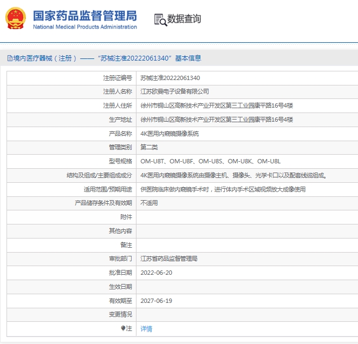
Task: Select the 审批部门 label
Action: [120, 259]
